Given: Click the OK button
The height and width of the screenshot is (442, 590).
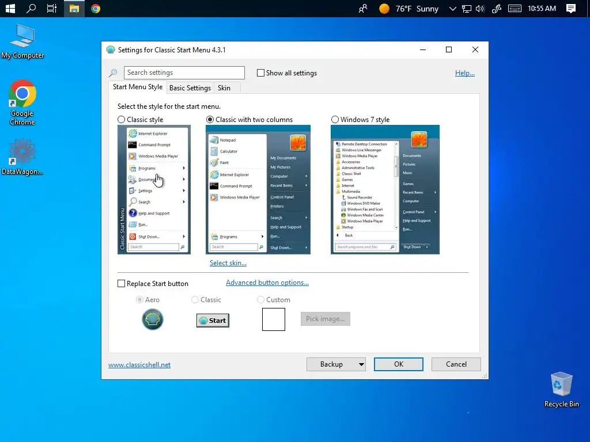Looking at the screenshot, I should click(399, 364).
